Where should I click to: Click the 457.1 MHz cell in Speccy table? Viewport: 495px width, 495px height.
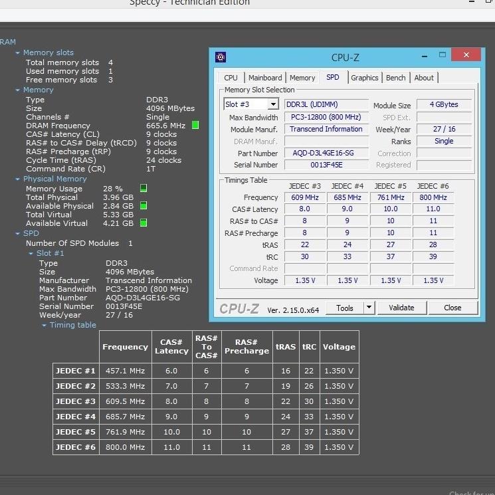[126, 371]
